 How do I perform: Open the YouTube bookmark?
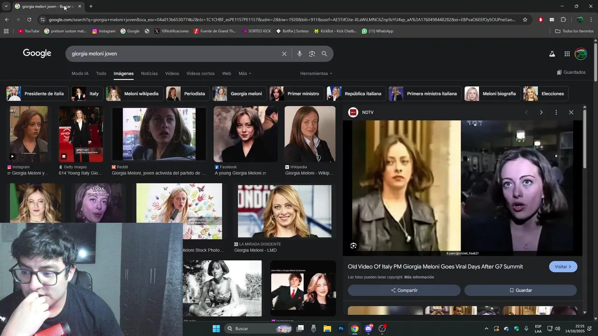pos(28,31)
